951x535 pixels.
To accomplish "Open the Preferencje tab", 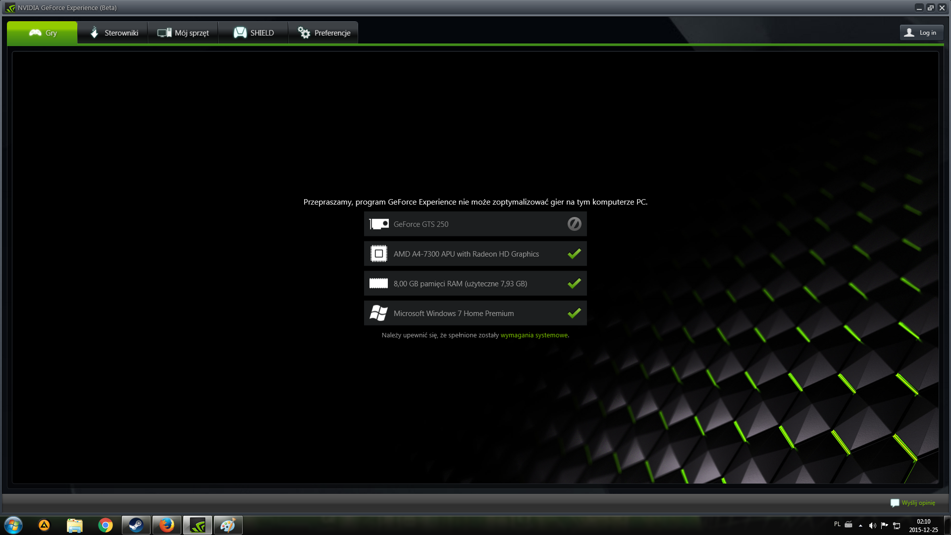I will pos(323,33).
